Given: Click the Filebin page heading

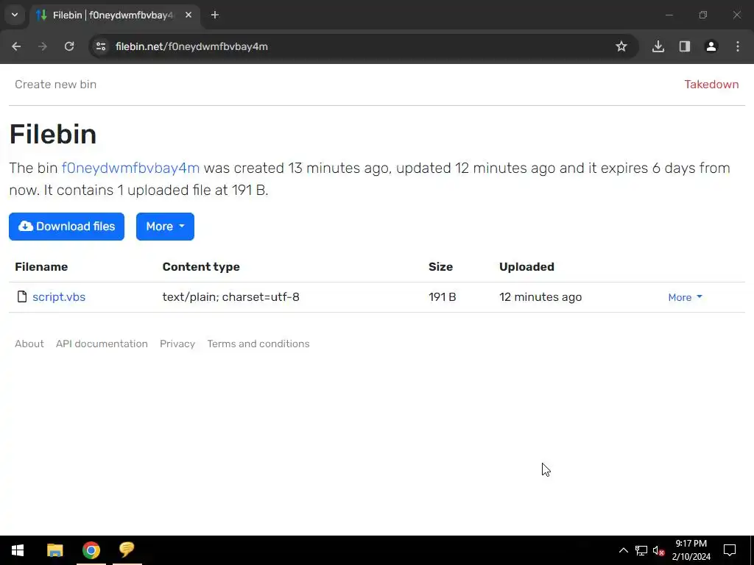Looking at the screenshot, I should 53,134.
